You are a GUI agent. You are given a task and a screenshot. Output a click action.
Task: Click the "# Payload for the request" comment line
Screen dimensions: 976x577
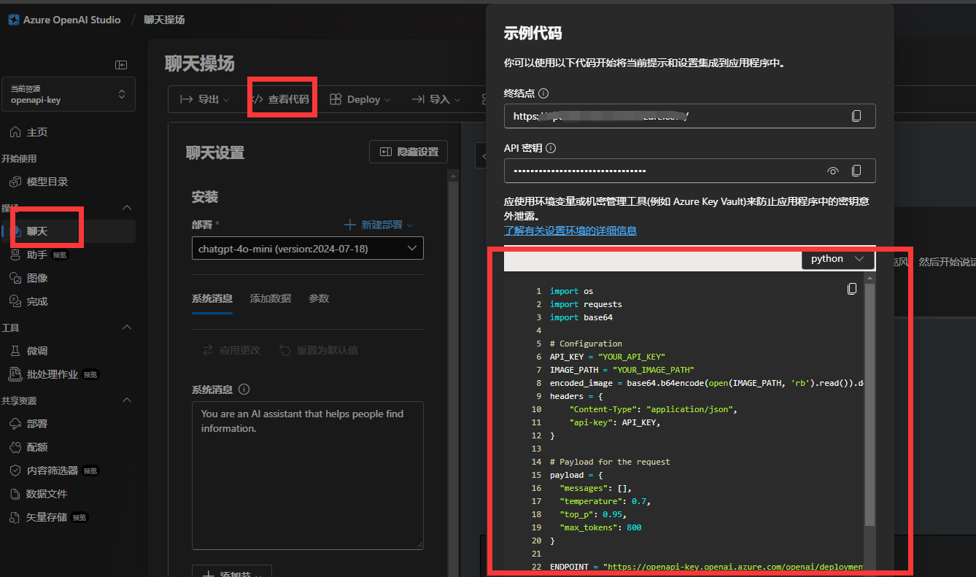(610, 462)
